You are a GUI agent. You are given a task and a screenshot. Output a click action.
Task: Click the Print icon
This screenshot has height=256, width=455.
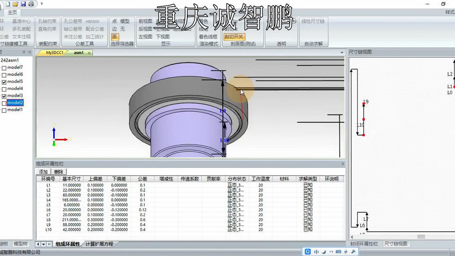pos(31,4)
